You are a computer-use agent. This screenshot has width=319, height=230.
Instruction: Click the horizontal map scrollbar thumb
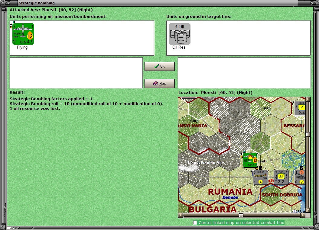pyautogui.click(x=241, y=215)
